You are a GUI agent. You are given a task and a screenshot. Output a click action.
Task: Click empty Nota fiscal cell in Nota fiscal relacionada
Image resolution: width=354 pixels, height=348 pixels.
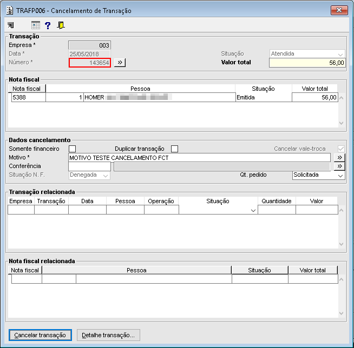(27, 279)
